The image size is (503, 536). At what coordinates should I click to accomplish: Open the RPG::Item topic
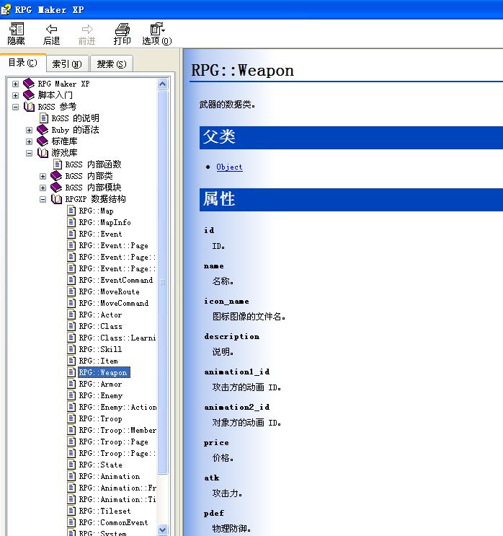98,361
